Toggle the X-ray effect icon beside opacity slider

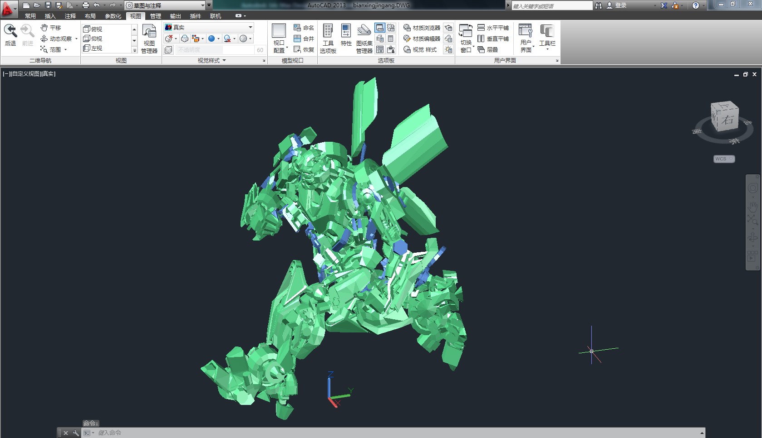click(x=168, y=50)
